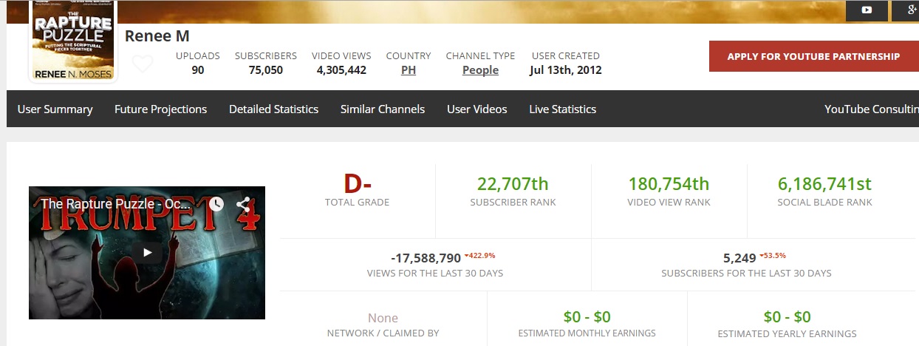Open the YouTube channel icon link

coord(867,10)
